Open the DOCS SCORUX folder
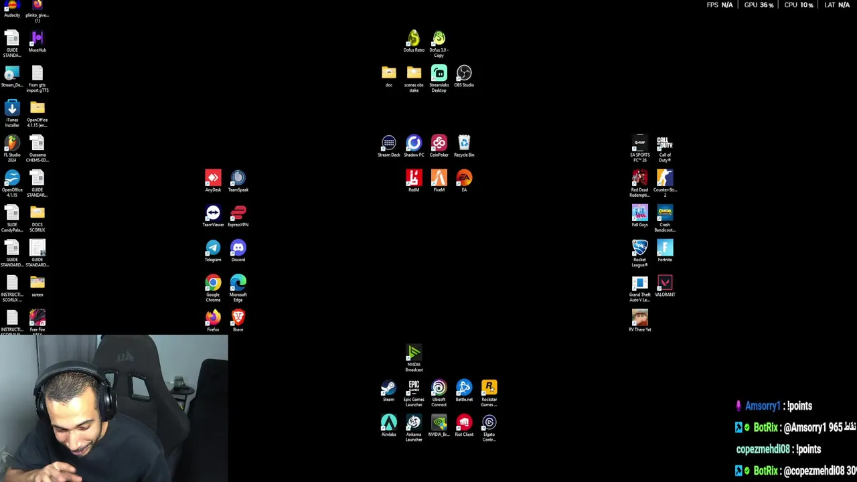The image size is (857, 482). pyautogui.click(x=37, y=219)
